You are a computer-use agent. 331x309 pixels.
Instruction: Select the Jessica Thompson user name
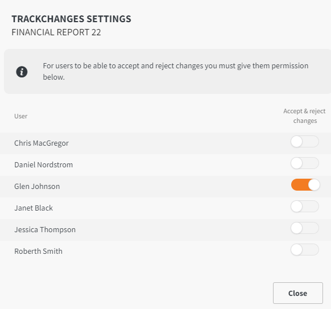[45, 230]
